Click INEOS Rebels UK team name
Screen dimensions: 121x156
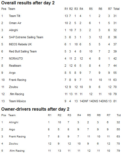pyautogui.click(x=20, y=44)
